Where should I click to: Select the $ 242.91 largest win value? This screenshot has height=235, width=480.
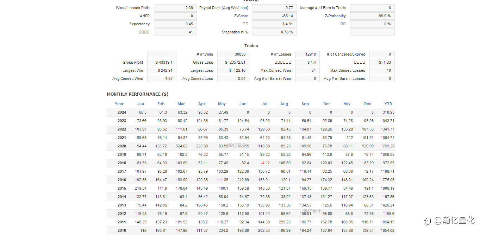pyautogui.click(x=162, y=70)
